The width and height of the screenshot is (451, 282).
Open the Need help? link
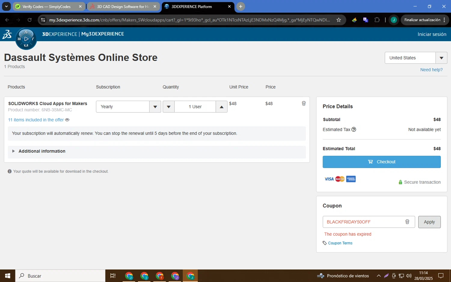coord(431,70)
